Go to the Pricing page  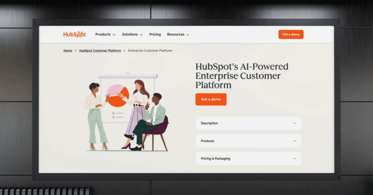pyautogui.click(x=155, y=35)
